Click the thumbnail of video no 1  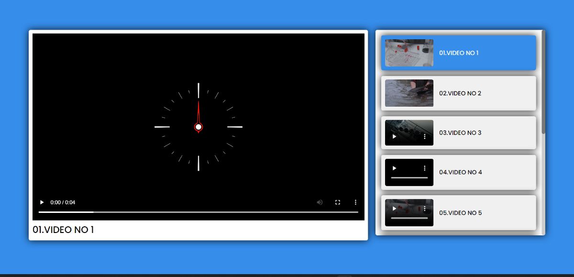coord(409,53)
